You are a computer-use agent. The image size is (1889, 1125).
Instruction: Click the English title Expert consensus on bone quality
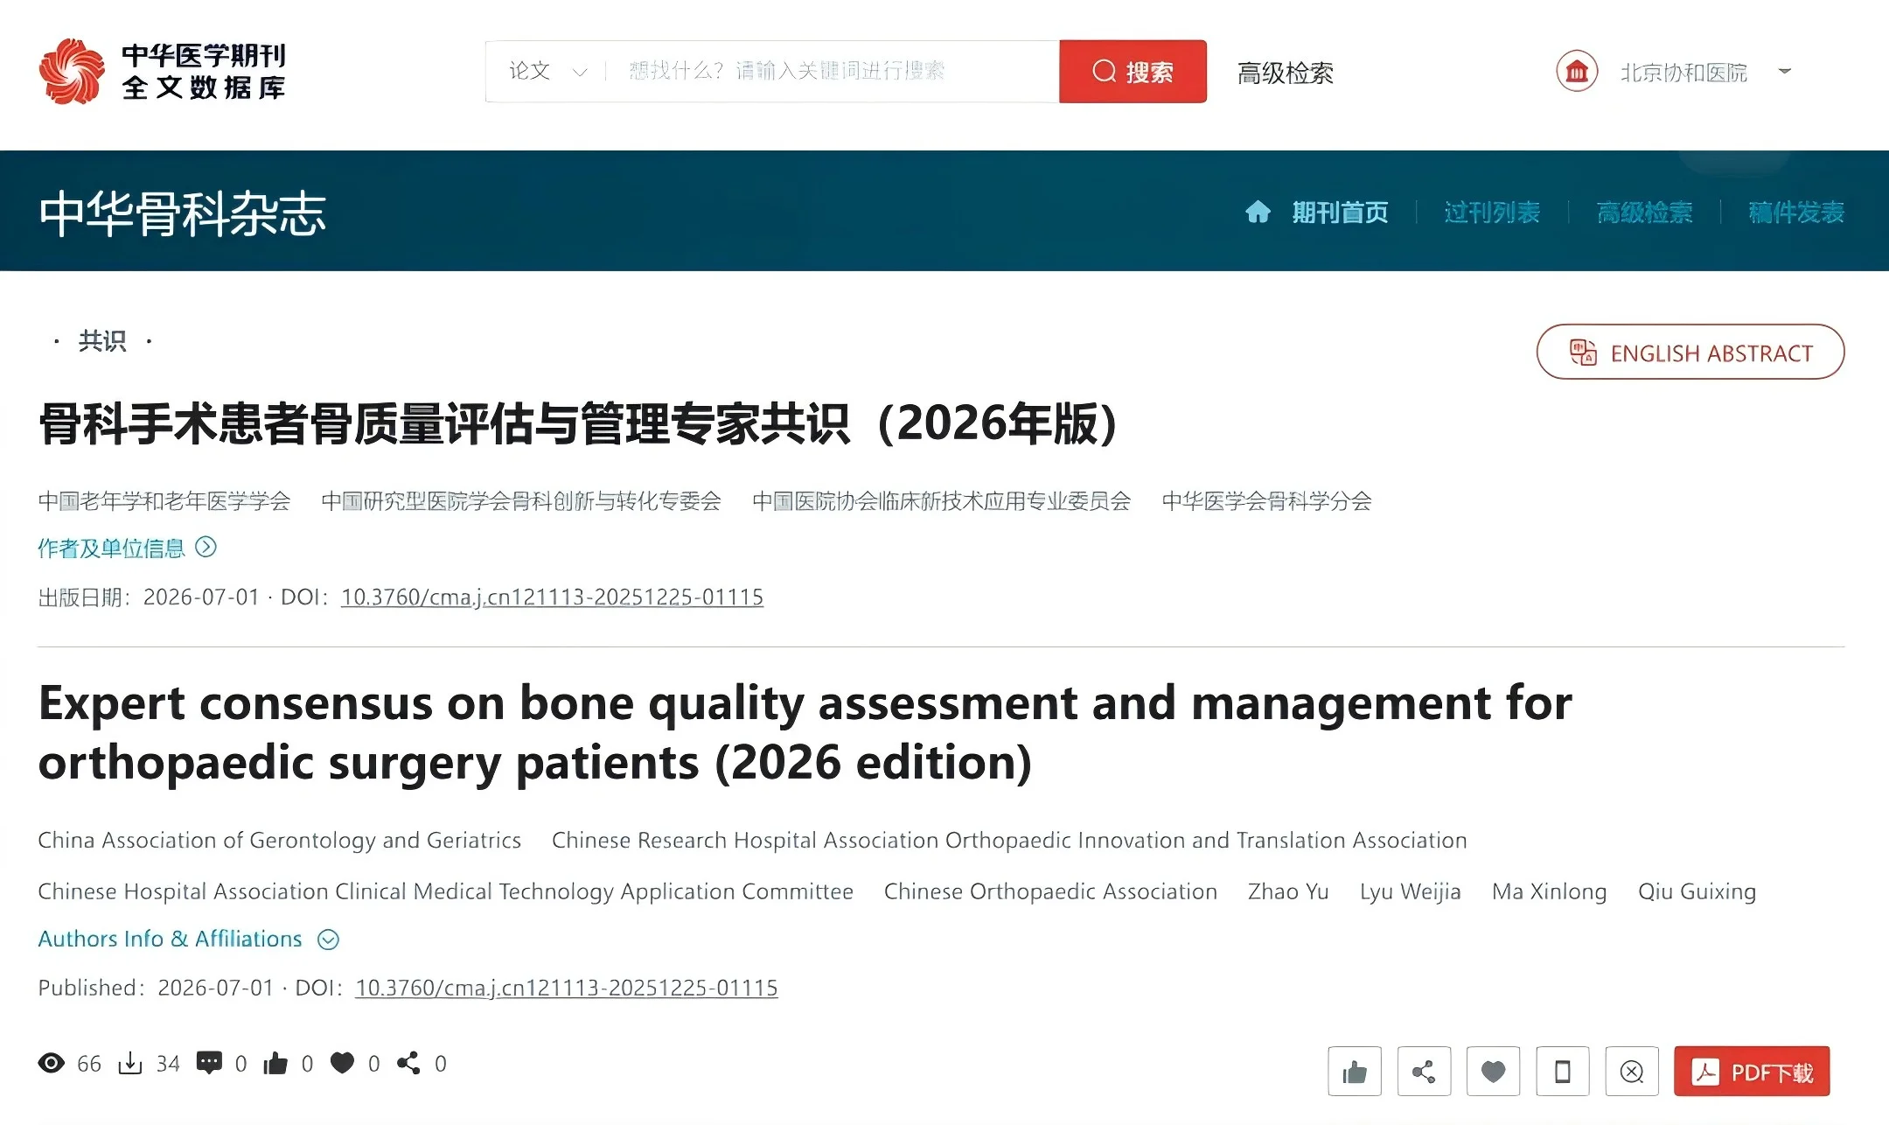[x=805, y=732]
